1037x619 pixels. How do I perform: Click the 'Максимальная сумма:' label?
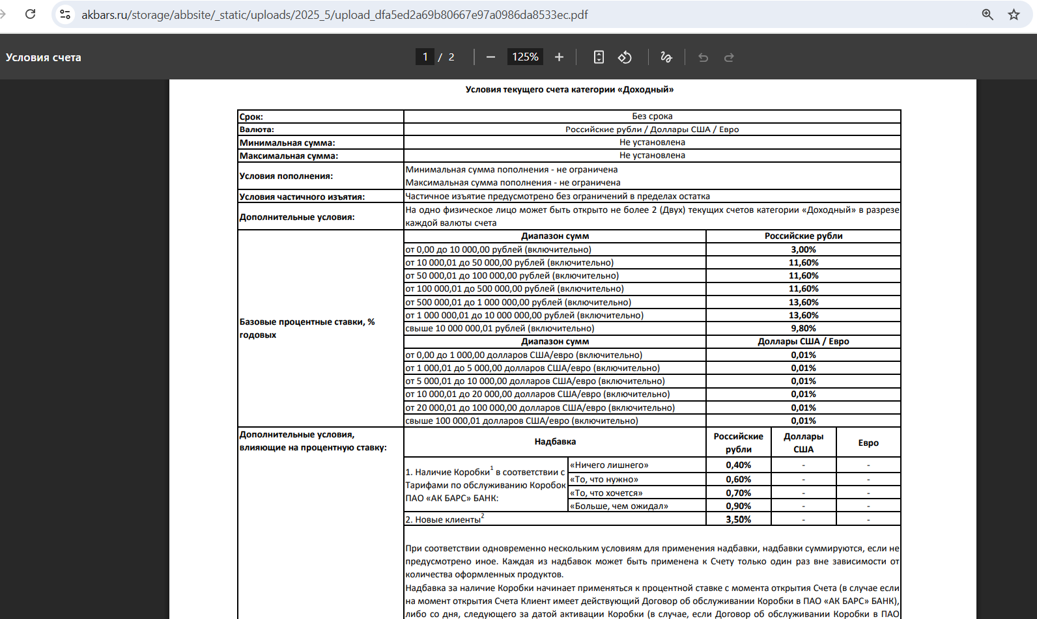coord(289,156)
